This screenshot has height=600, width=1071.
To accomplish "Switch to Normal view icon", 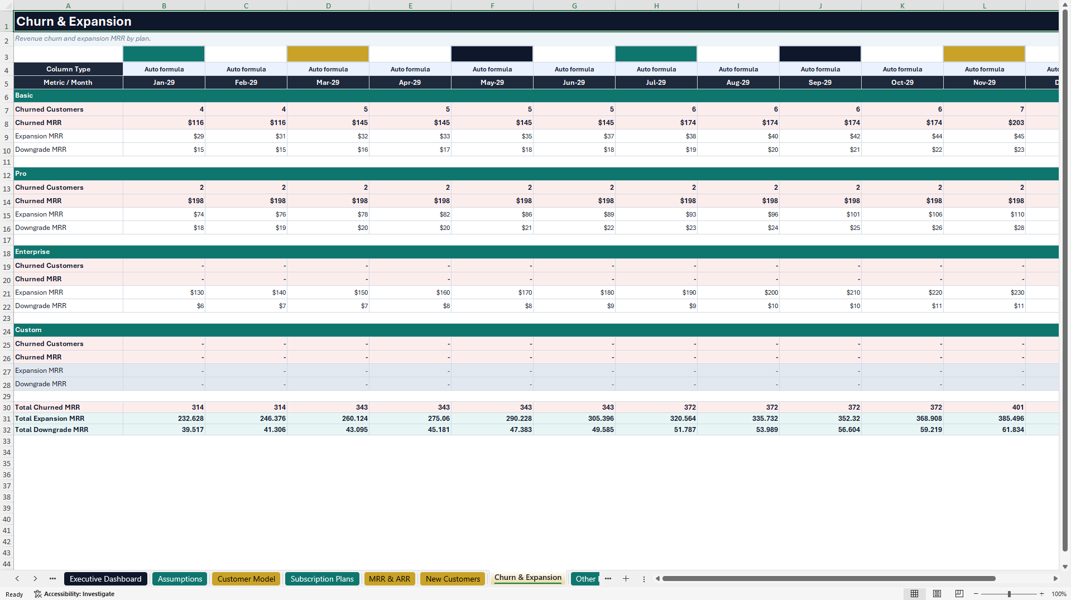I will 914,594.
